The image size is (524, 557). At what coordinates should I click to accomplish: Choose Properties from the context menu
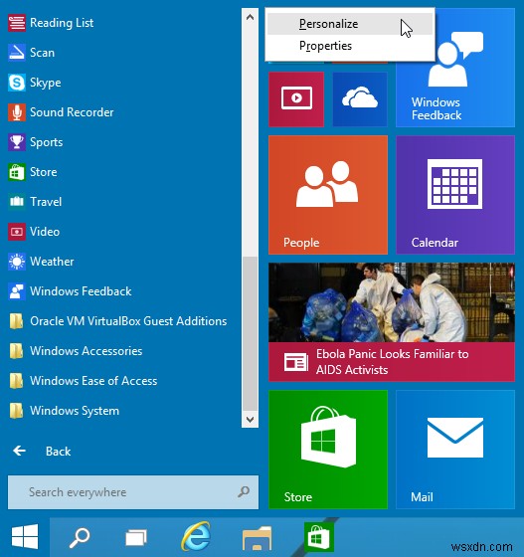click(350, 46)
